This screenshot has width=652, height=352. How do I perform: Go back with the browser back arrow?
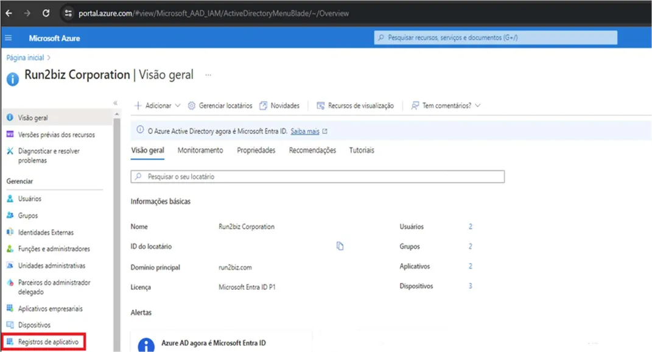9,13
